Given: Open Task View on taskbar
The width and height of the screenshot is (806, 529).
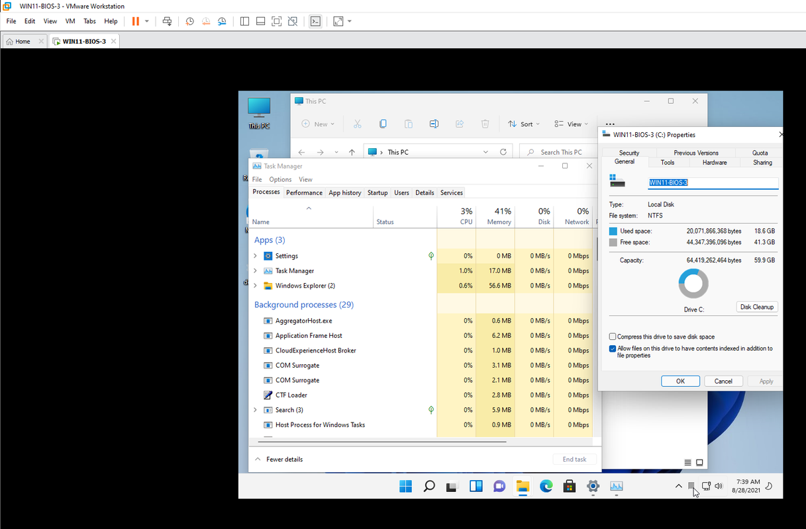Looking at the screenshot, I should pyautogui.click(x=452, y=487).
